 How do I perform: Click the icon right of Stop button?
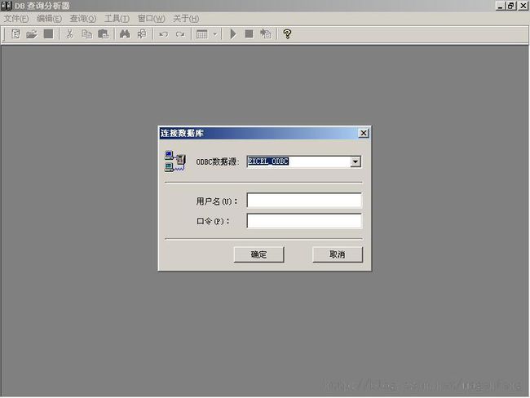pyautogui.click(x=265, y=33)
